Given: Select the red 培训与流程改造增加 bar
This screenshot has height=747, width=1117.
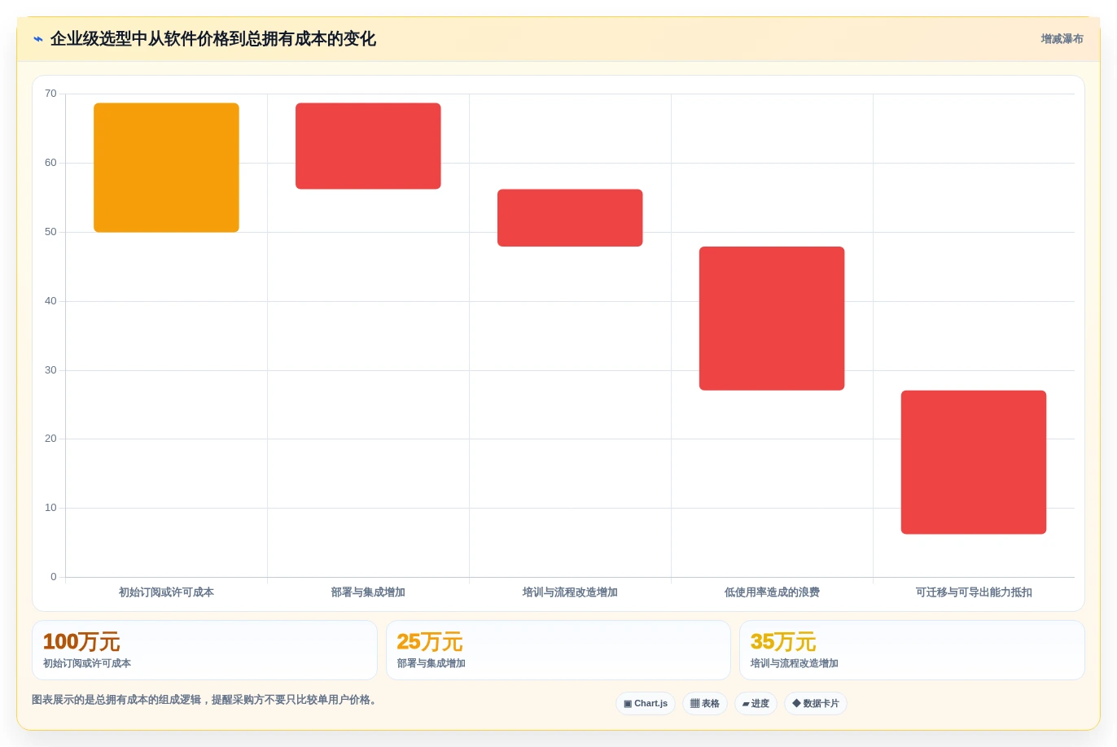Looking at the screenshot, I should 570,218.
